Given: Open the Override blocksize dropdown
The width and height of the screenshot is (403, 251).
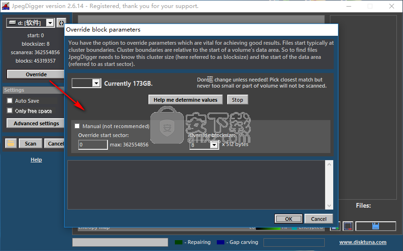Looking at the screenshot, I should click(x=214, y=145).
